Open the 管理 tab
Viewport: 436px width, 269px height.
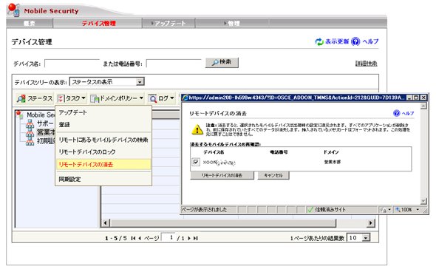click(233, 24)
